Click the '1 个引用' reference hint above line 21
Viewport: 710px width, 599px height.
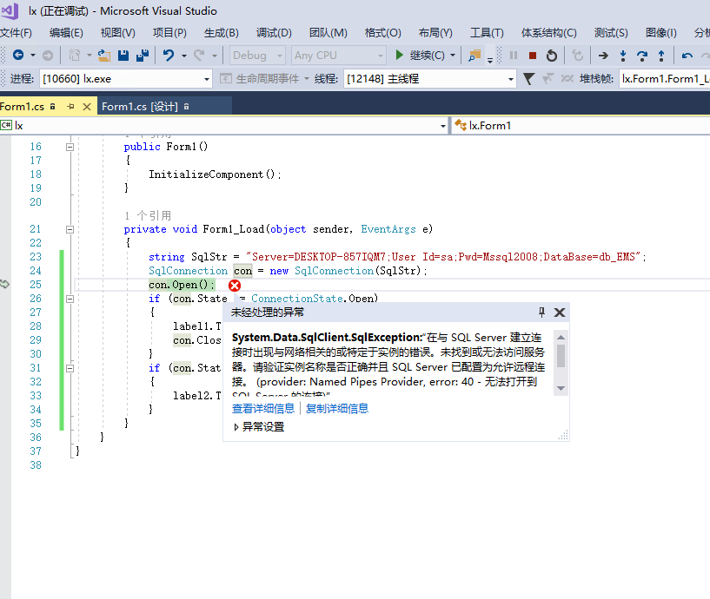(x=148, y=215)
